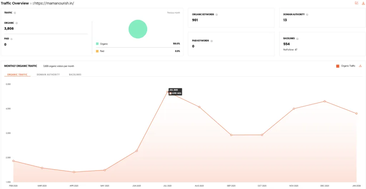Click the organic traffic value 3,806
The width and height of the screenshot is (366, 189).
[x=9, y=29]
